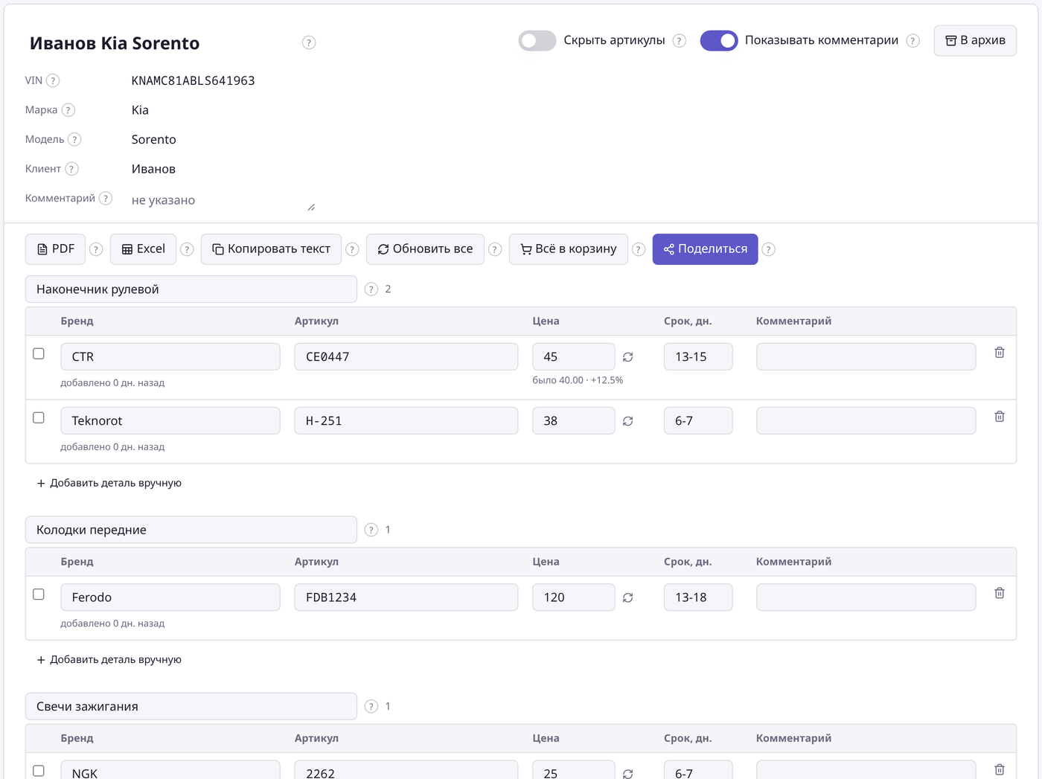Viewport: 1042px width, 779px height.
Task: Check the CTR row checkbox
Action: tap(39, 353)
